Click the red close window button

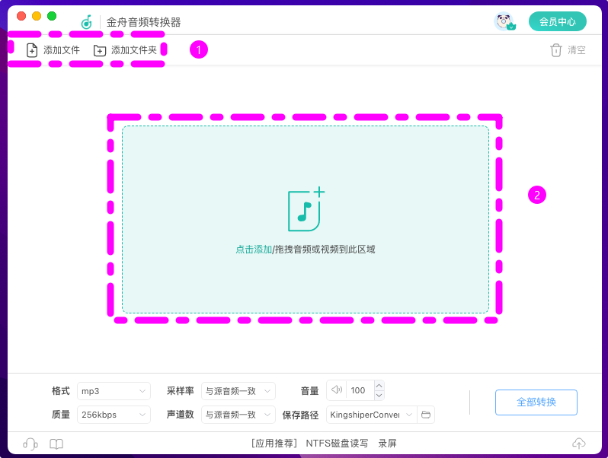21,16
